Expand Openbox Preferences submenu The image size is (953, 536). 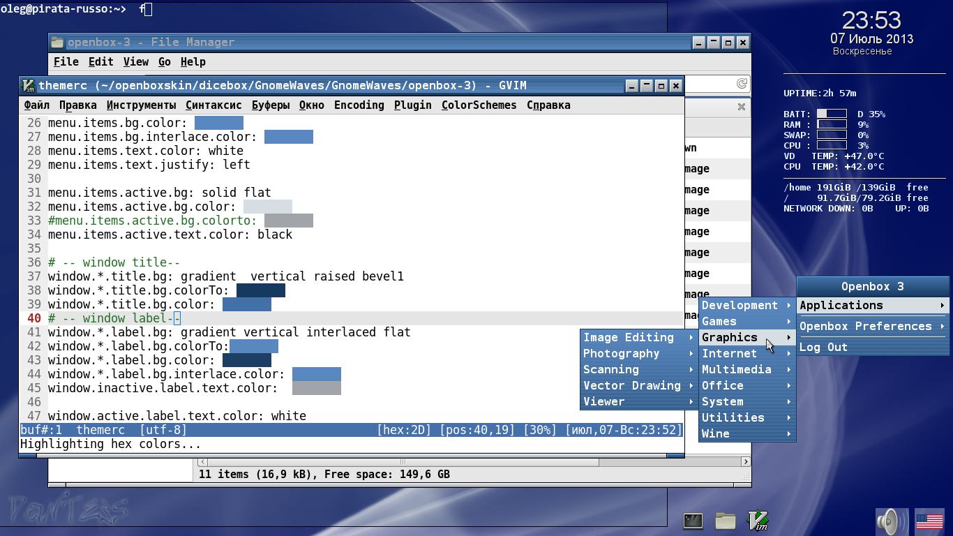click(x=873, y=327)
